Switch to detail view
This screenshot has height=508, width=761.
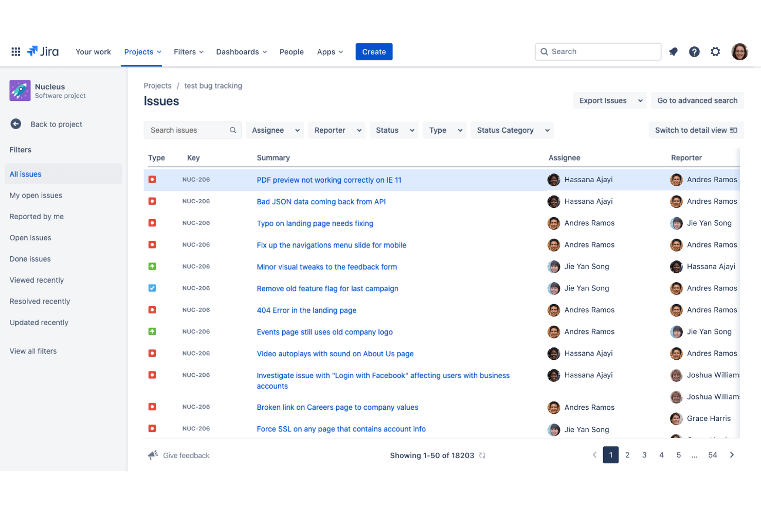click(x=696, y=130)
